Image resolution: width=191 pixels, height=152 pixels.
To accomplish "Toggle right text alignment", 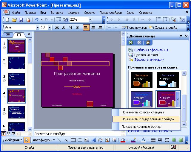I will (x=100, y=28).
